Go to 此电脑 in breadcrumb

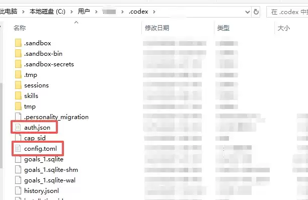point(8,12)
